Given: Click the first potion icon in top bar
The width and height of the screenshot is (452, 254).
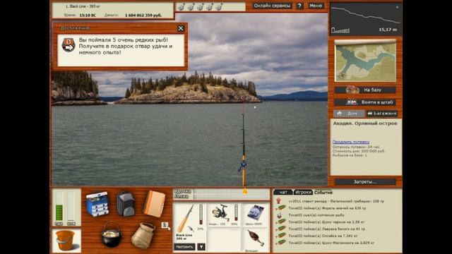Looking at the screenshot, I should point(181,6).
